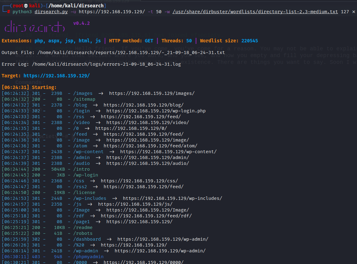
Task: Click the /intro result path
Action: [x=82, y=169]
